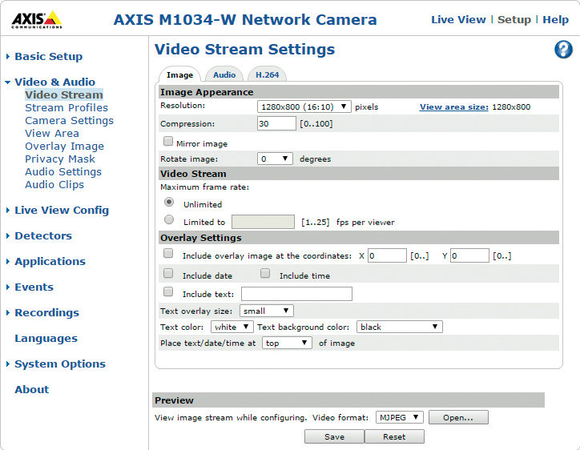Click the blue help question mark icon
The height and width of the screenshot is (450, 580).
coord(563,50)
